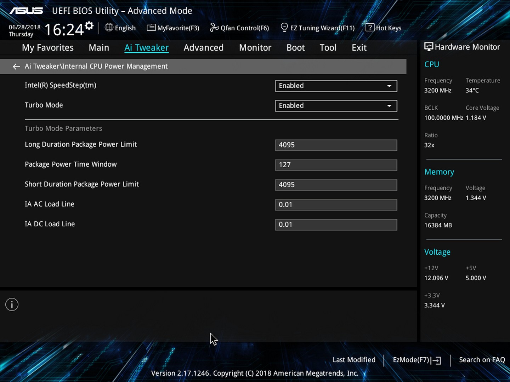Click the Hot Keys question mark icon

pos(370,27)
